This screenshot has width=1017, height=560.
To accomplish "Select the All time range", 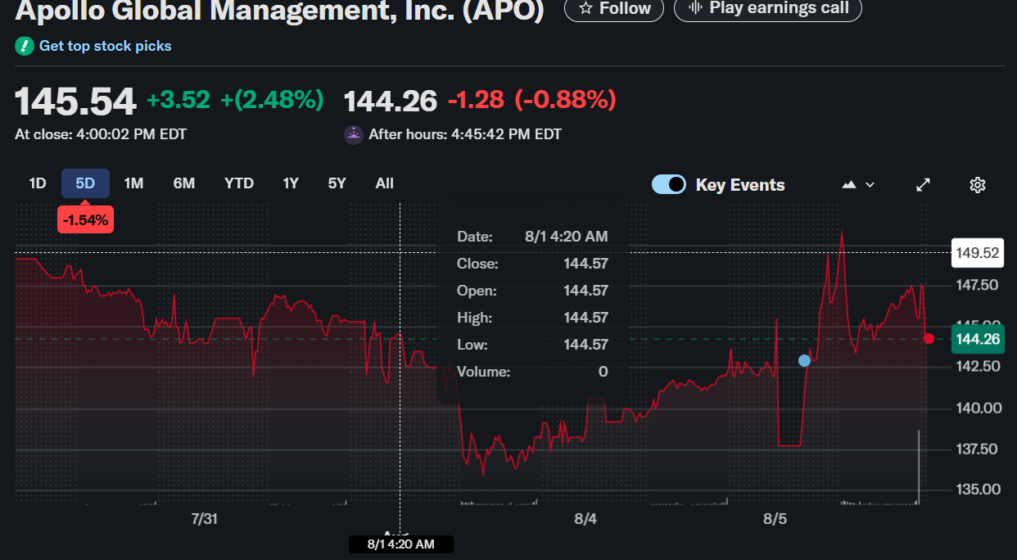I will pyautogui.click(x=384, y=183).
